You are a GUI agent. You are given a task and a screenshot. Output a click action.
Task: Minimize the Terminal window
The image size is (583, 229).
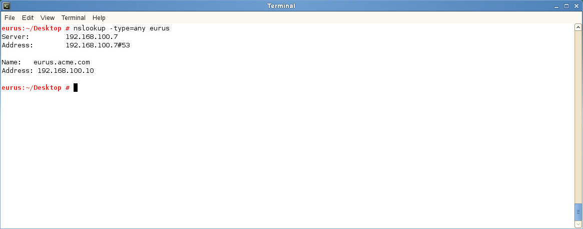click(x=556, y=6)
